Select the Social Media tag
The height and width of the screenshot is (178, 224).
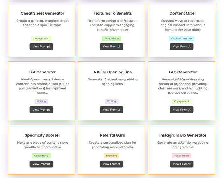point(182,156)
